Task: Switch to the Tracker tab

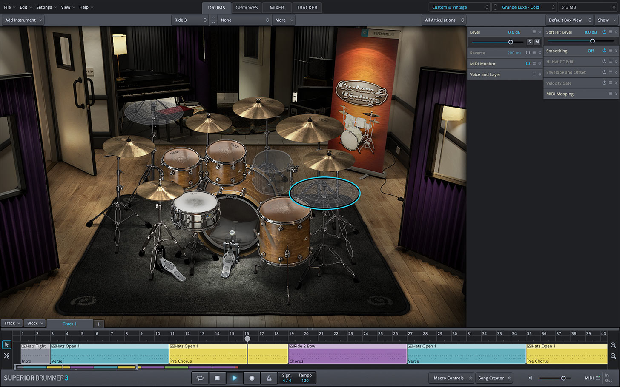Action: pos(307,8)
